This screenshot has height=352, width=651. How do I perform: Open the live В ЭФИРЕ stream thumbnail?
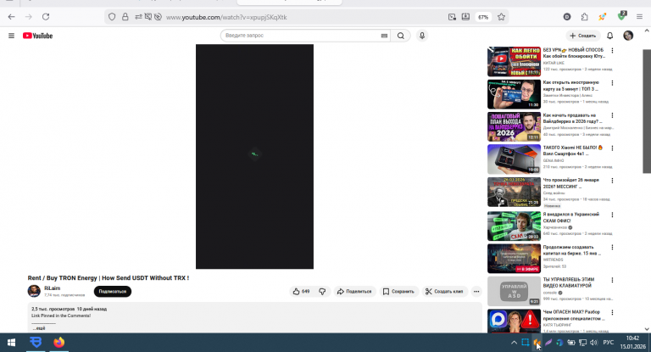(514, 259)
